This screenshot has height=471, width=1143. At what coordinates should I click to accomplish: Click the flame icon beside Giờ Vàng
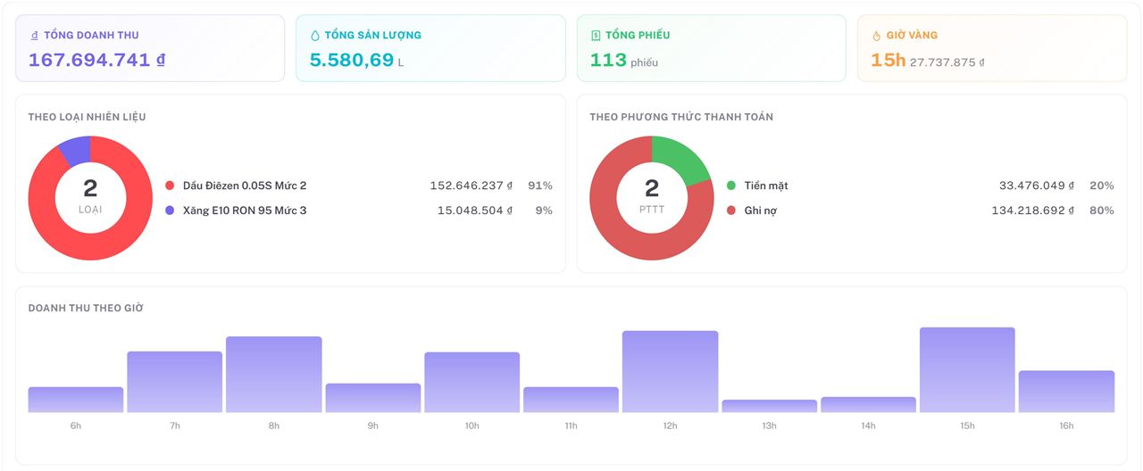[876, 36]
